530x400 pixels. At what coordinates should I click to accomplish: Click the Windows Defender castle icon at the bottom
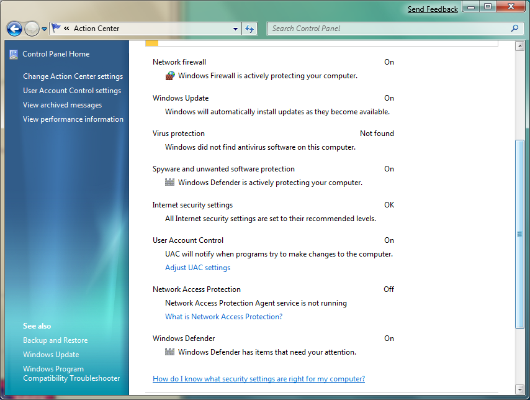pos(169,352)
